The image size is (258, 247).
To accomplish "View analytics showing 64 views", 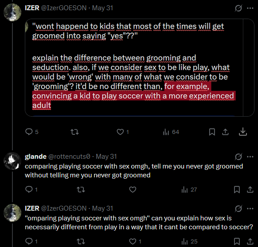I will pyautogui.click(x=171, y=132).
